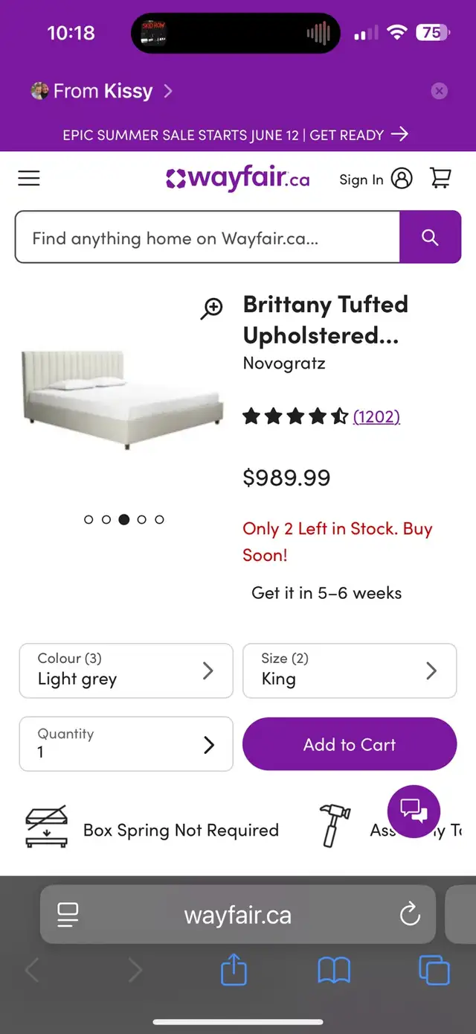Show Safari tabs overview
Viewport: 476px width, 1034px height.
(434, 971)
